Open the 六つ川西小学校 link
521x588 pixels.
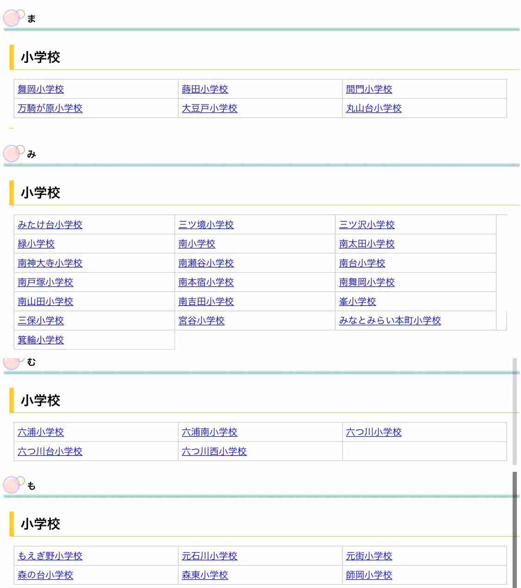click(214, 452)
